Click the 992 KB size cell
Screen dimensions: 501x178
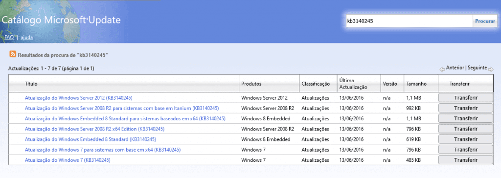[413, 108]
